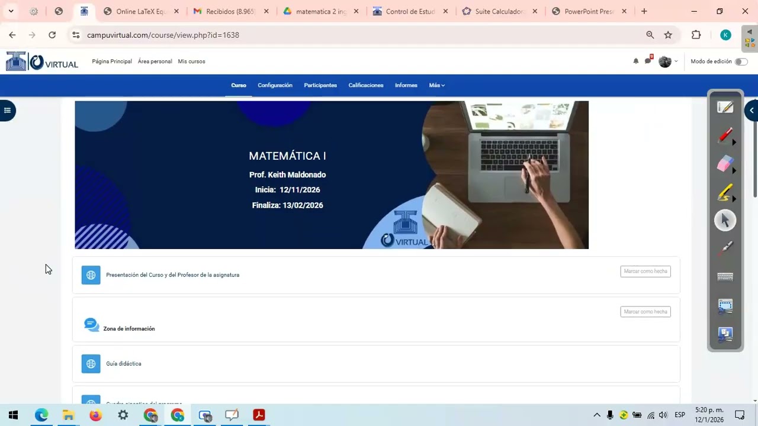The image size is (758, 426).
Task: Open a new browser tab
Action: pos(644,11)
